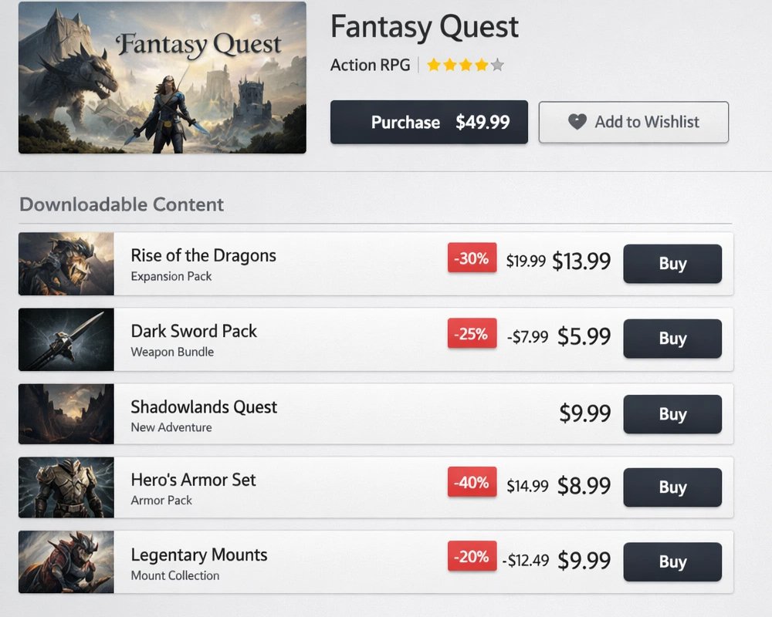Click the Downloadable Content section heading

[121, 204]
